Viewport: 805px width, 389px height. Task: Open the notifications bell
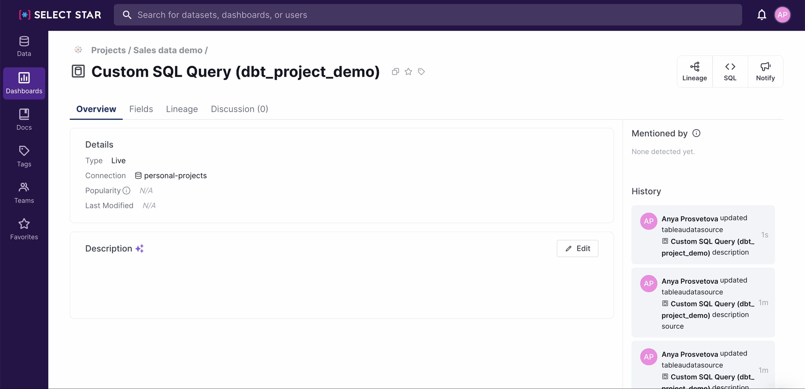tap(761, 15)
